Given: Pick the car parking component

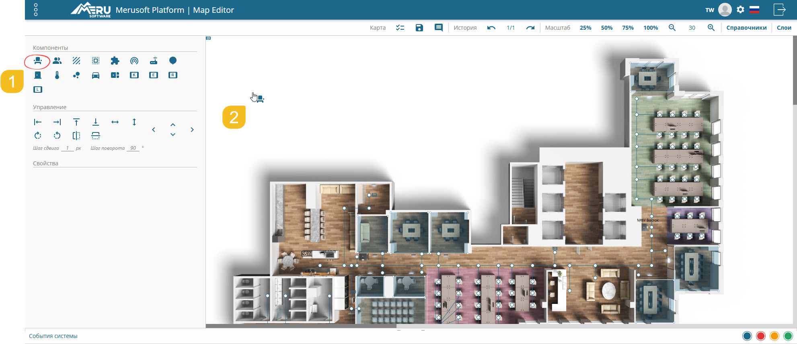Looking at the screenshot, I should [96, 75].
